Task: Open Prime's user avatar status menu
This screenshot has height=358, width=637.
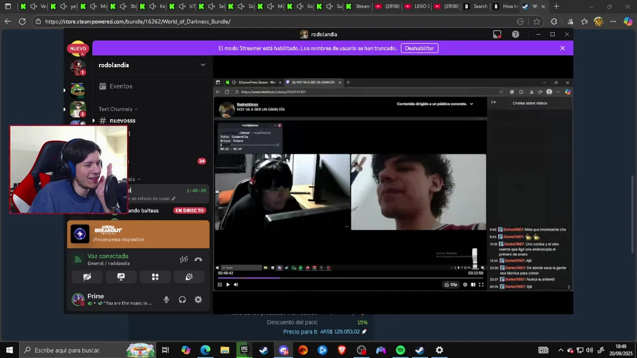Action: coord(78,299)
